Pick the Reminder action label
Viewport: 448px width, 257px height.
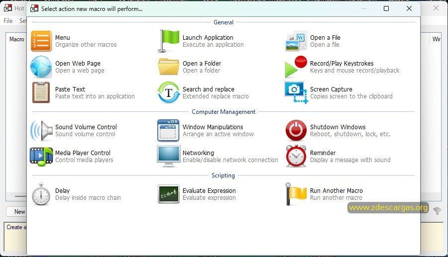click(x=323, y=153)
